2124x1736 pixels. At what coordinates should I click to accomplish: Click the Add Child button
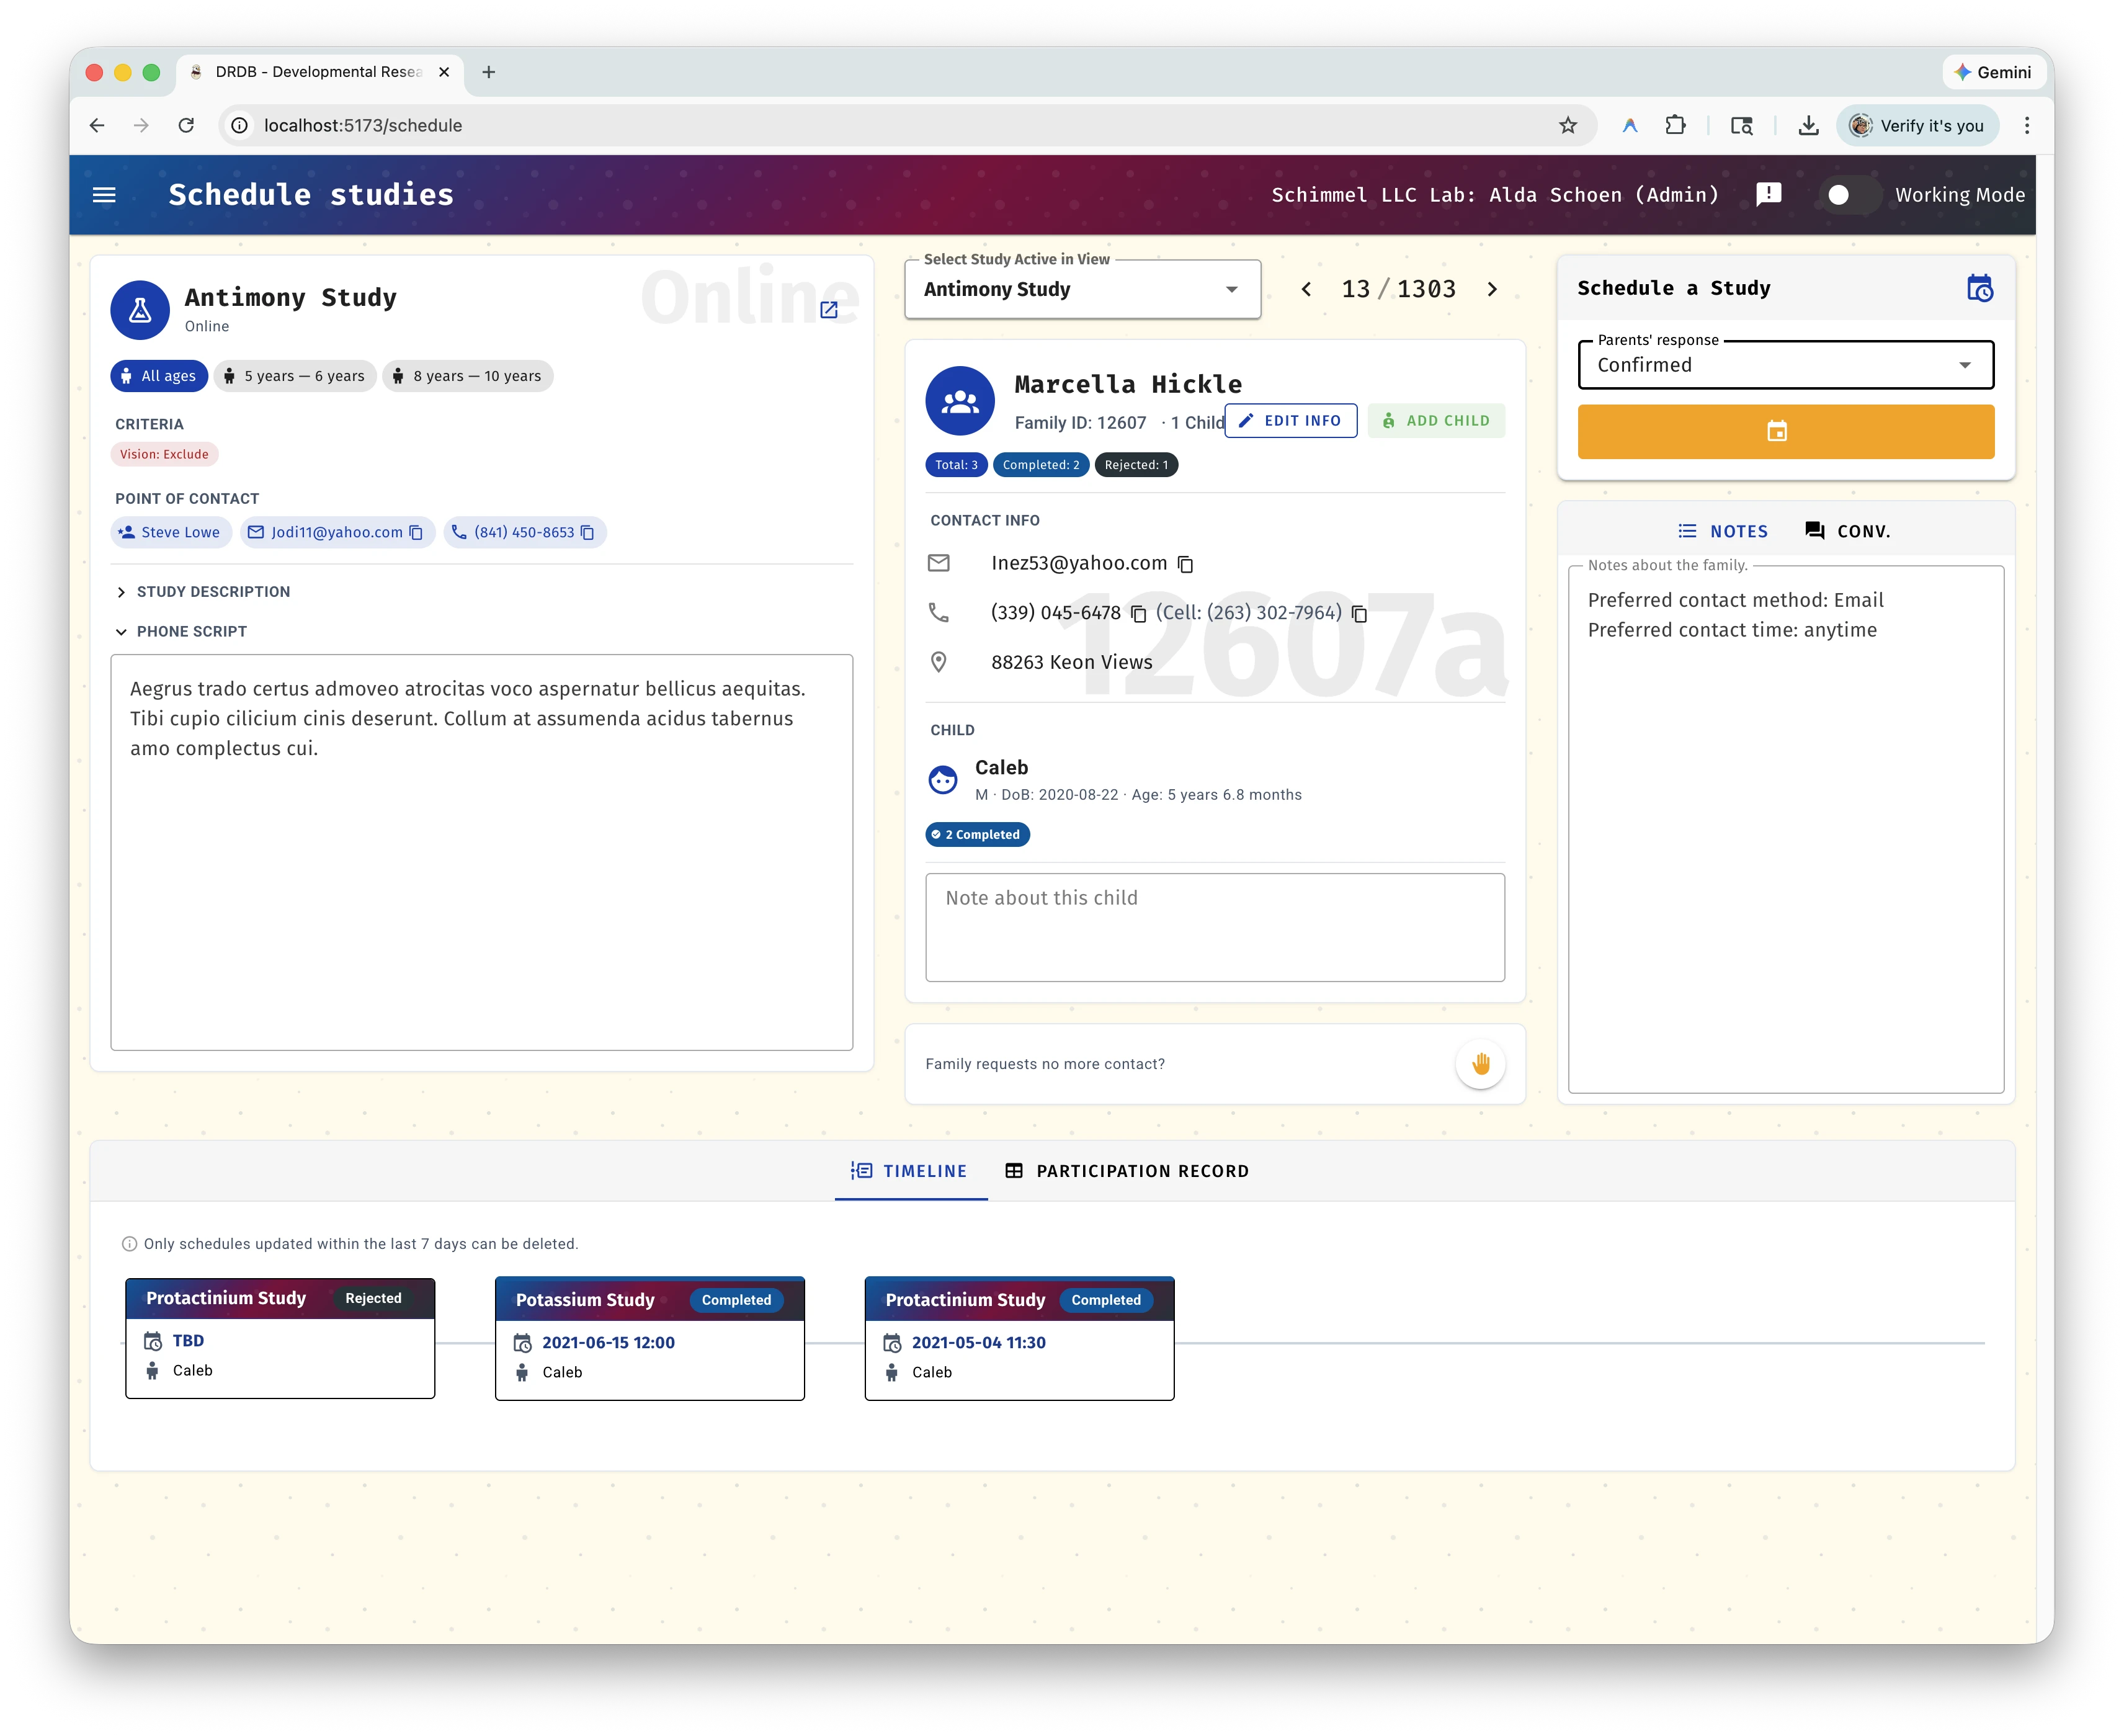[1436, 421]
